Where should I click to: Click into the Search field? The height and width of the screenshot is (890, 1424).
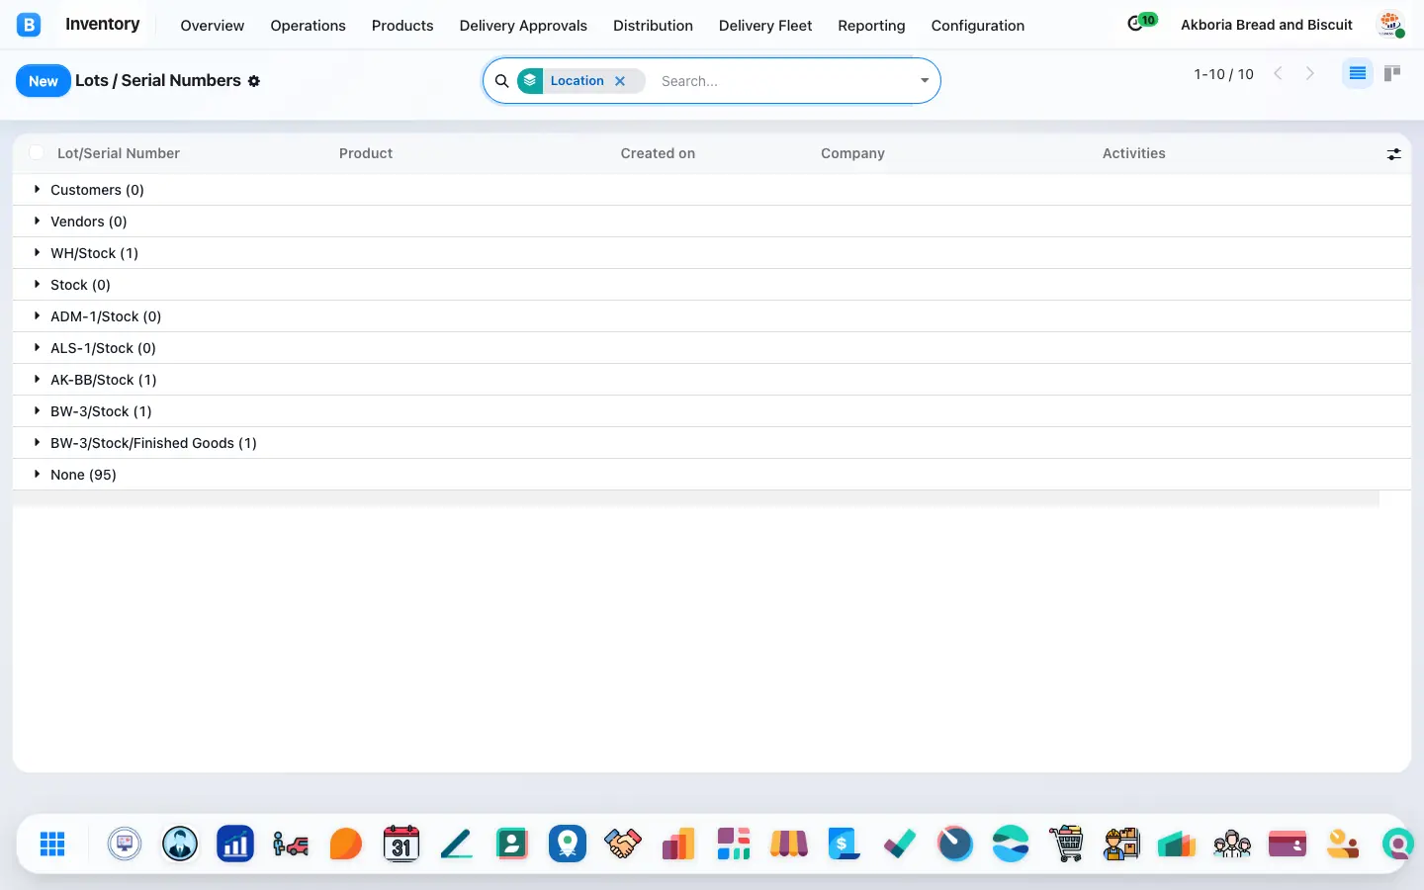pyautogui.click(x=783, y=81)
